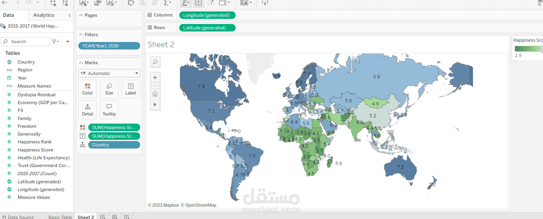This screenshot has height=219, width=543.
Task: Select the Region field
Action: (25, 70)
